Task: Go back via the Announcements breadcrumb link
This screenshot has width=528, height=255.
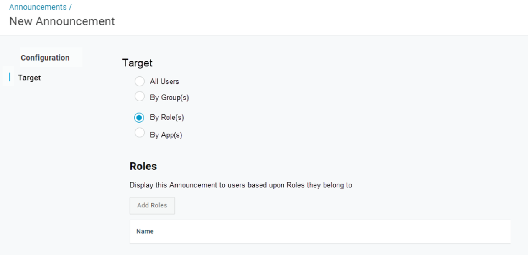Action: [38, 7]
